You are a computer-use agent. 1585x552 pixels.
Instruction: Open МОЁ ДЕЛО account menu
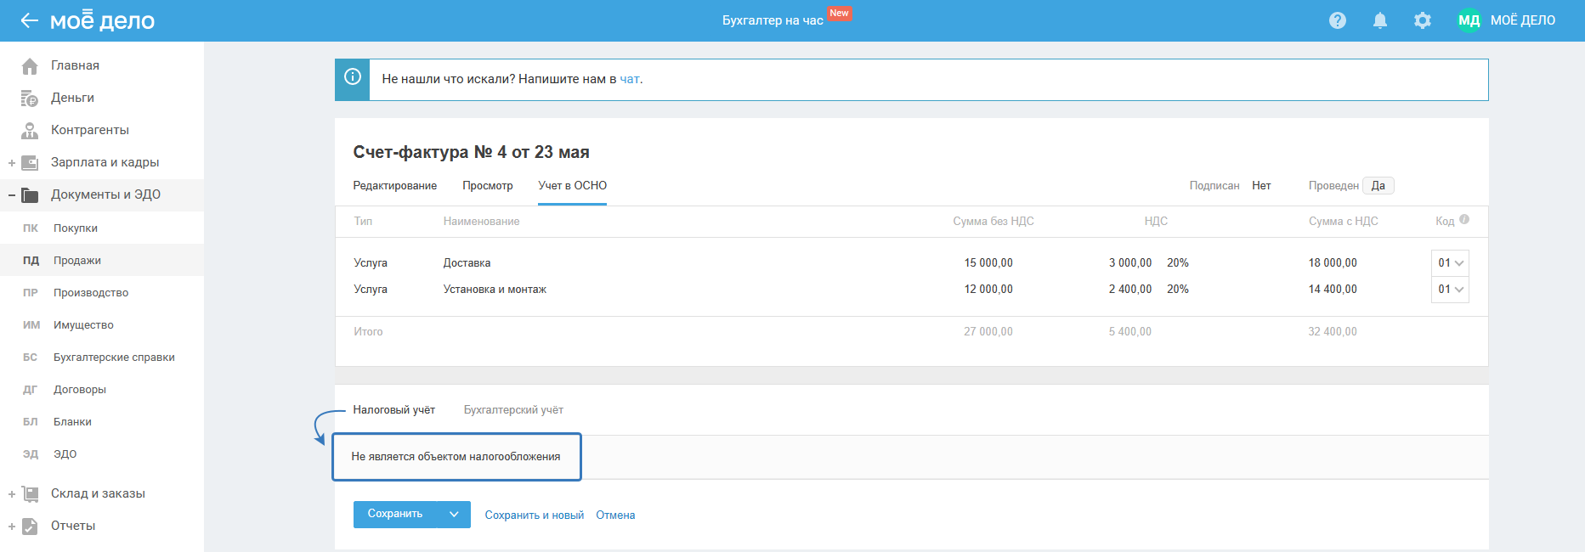[1523, 20]
